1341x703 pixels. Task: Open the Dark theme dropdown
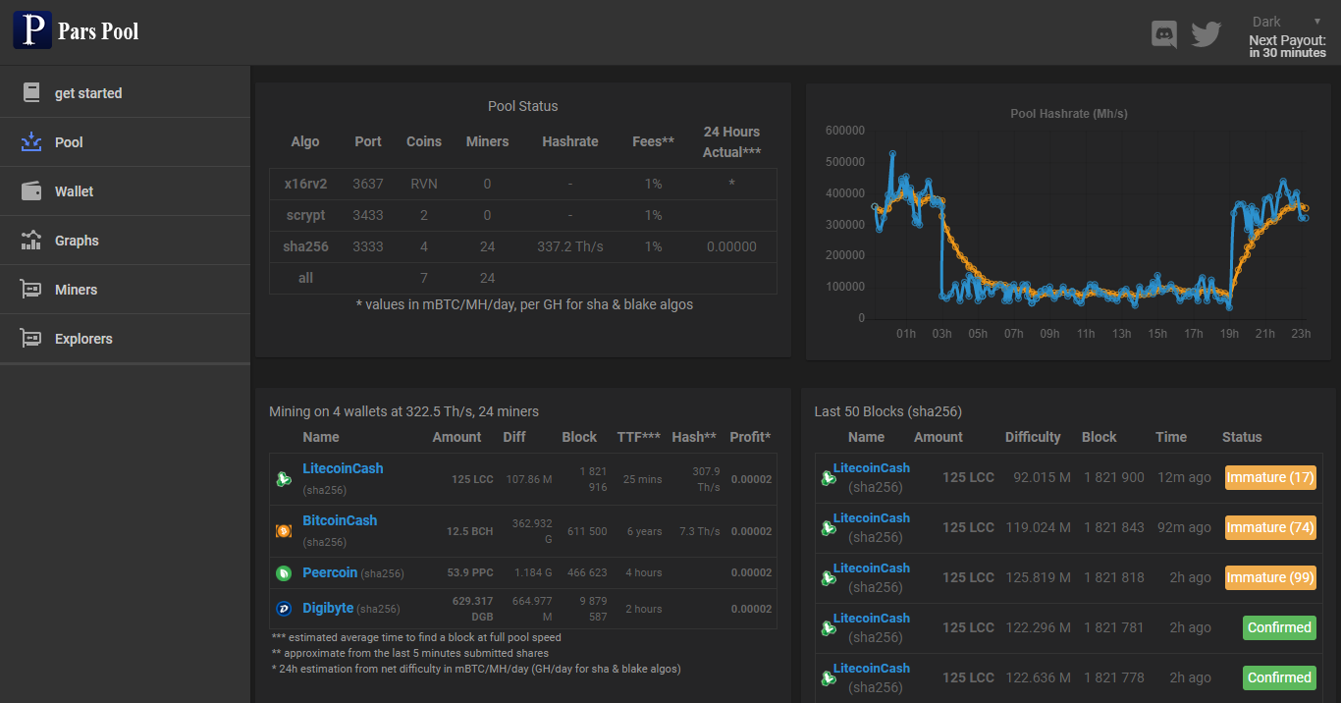point(1287,22)
